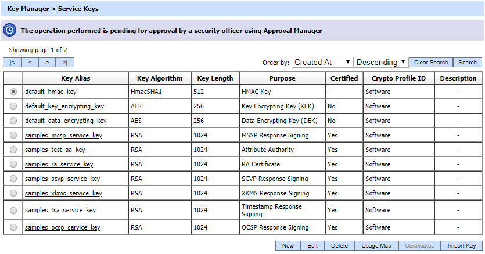Click the Import Key button
This screenshot has height=254, width=485.
462,246
